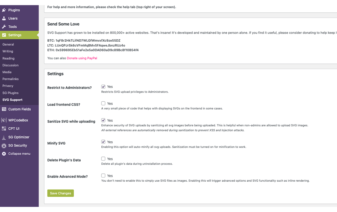
Task: Click the Settings sliders icon
Action: [4, 35]
